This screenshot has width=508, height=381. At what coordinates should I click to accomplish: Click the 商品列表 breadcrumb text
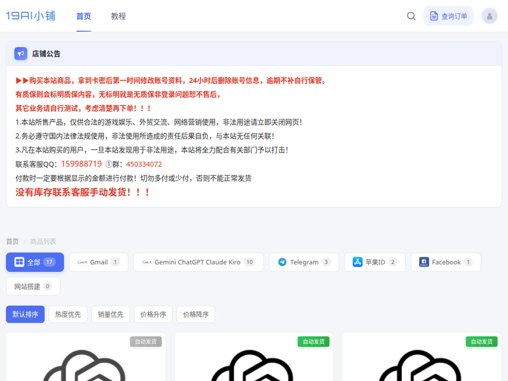point(43,241)
